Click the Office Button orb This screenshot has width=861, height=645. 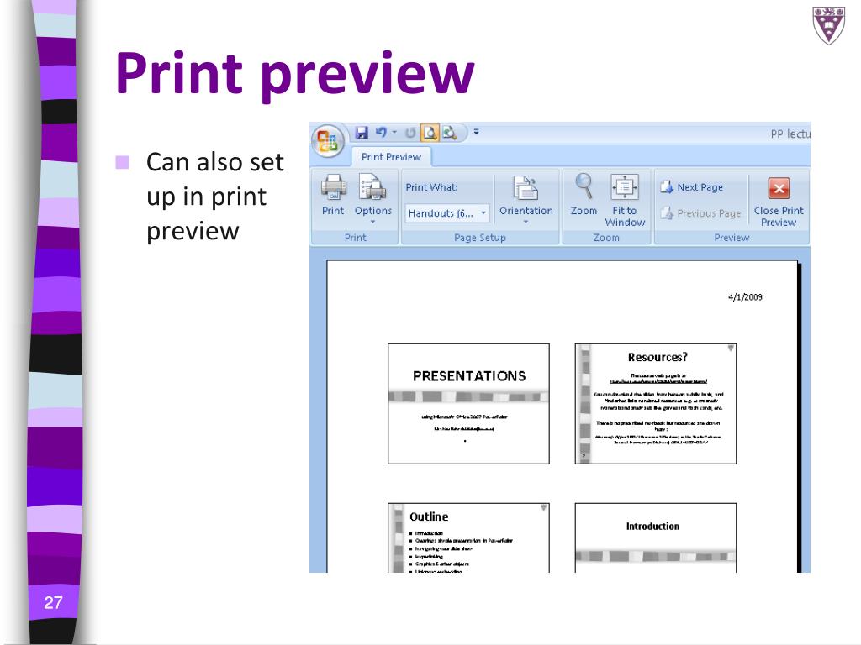pyautogui.click(x=328, y=140)
